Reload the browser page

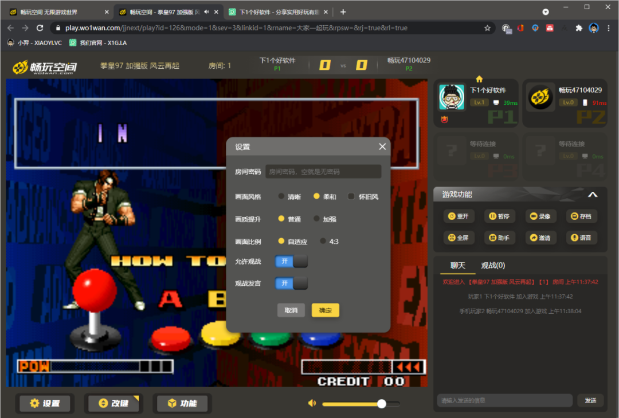coord(40,28)
